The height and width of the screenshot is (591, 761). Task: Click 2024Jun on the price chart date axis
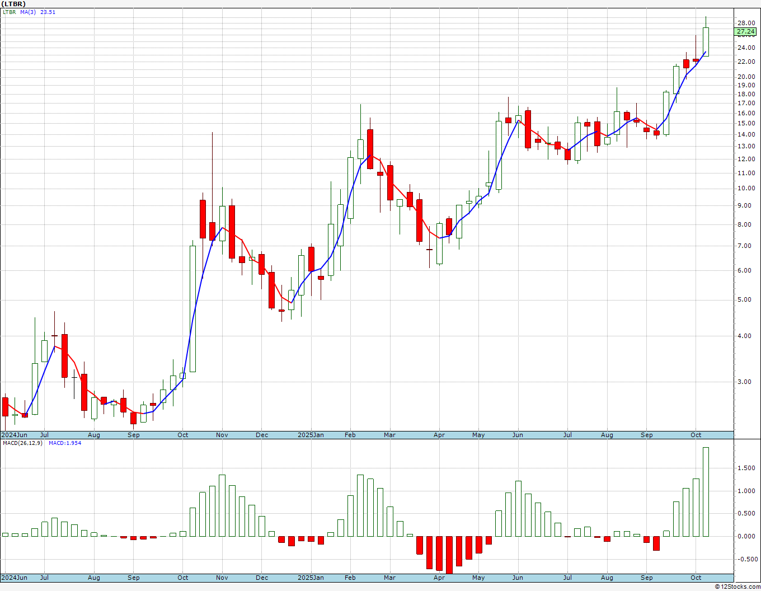click(x=15, y=435)
